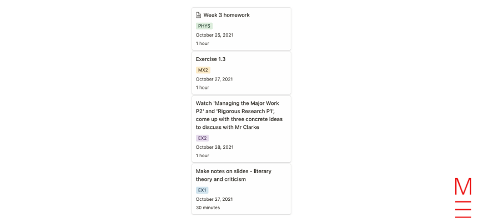Select the blue EX1 tag

pos(202,190)
